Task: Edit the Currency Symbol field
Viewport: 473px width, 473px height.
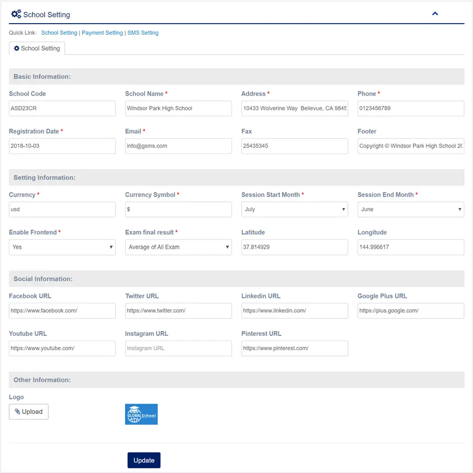Action: (178, 209)
